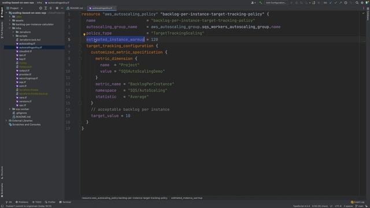Close the autoscalingpolicy.tf tab
370x208 pixels.
(x=114, y=8)
